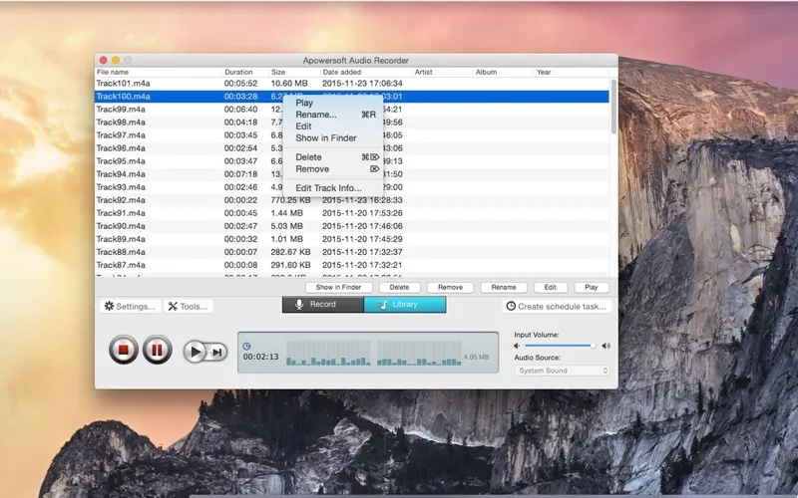Switch to the Library tab
Screen dimensions: 798x498
pos(404,305)
